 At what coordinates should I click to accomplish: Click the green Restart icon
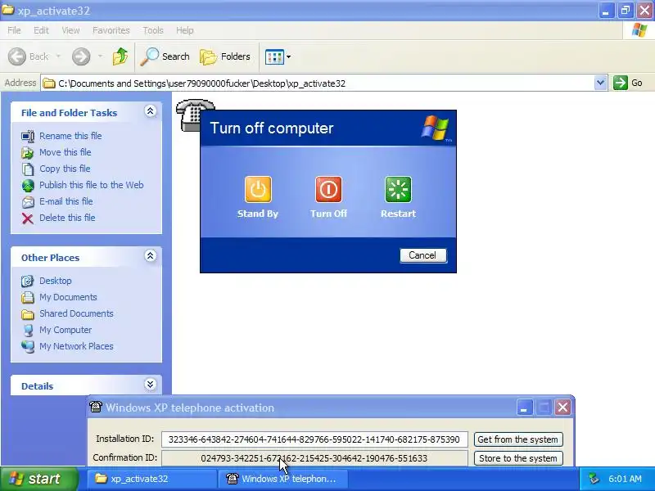(398, 190)
